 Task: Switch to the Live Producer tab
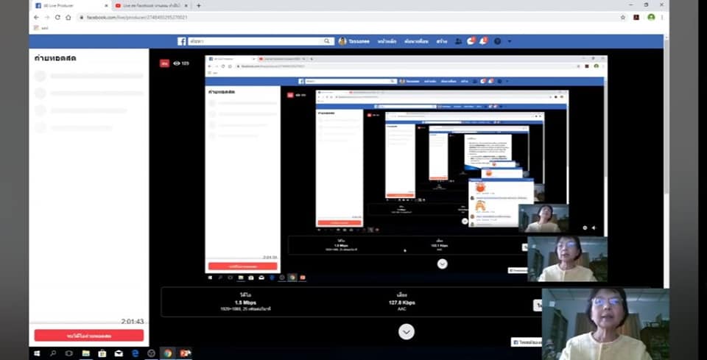66,5
